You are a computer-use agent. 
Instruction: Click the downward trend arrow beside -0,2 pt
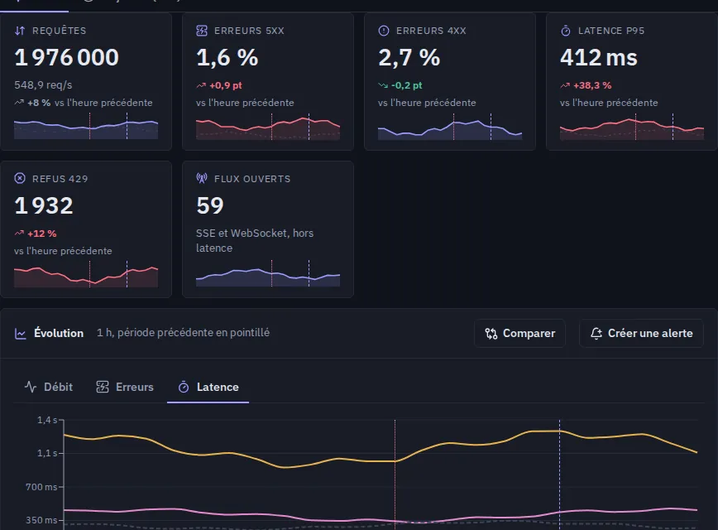(x=383, y=85)
